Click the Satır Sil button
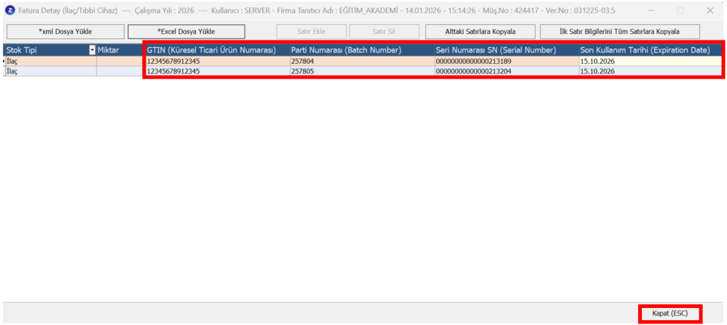Image resolution: width=727 pixels, height=325 pixels. (384, 31)
